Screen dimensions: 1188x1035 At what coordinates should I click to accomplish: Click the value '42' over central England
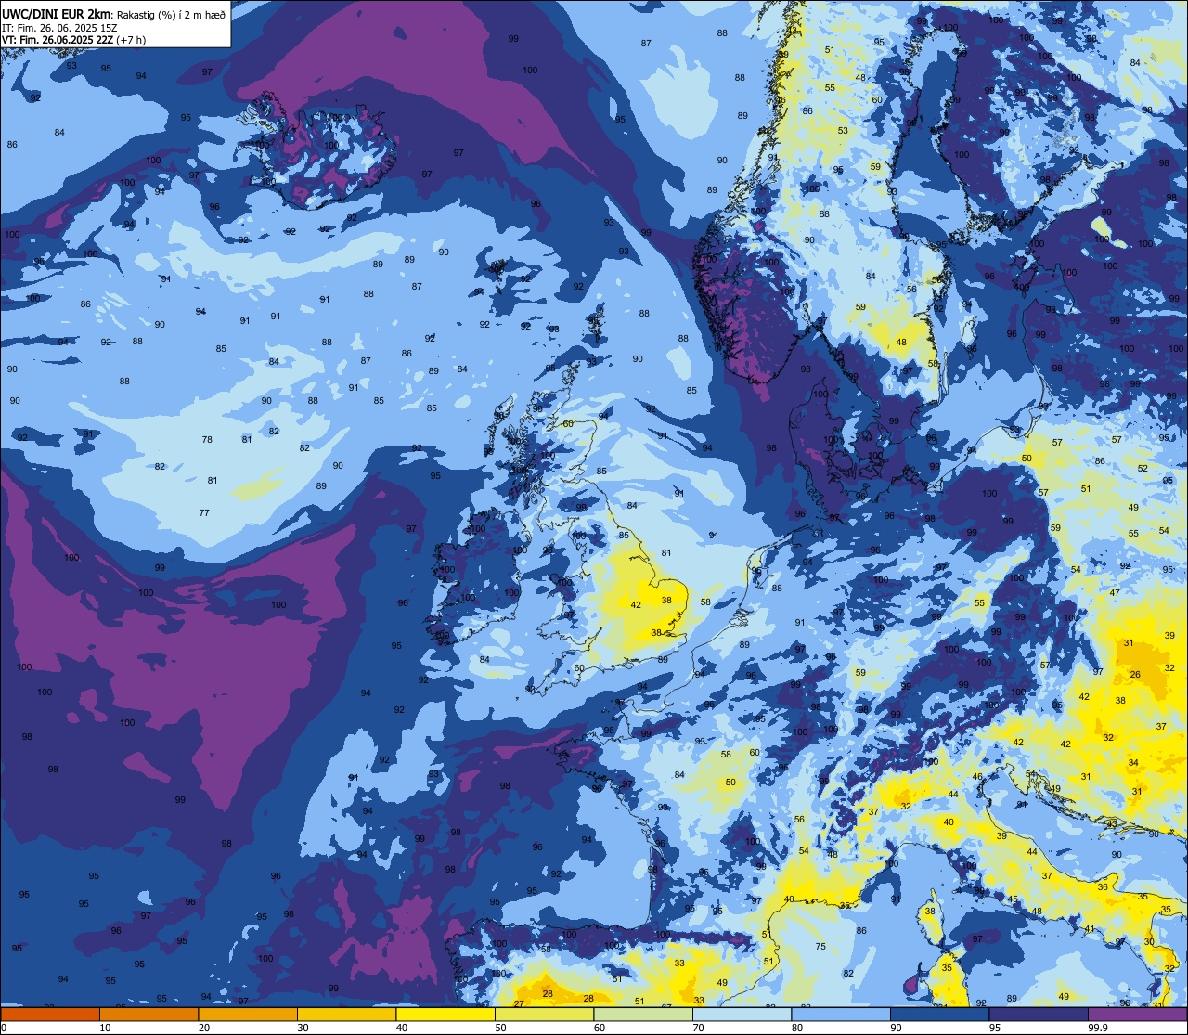click(636, 605)
